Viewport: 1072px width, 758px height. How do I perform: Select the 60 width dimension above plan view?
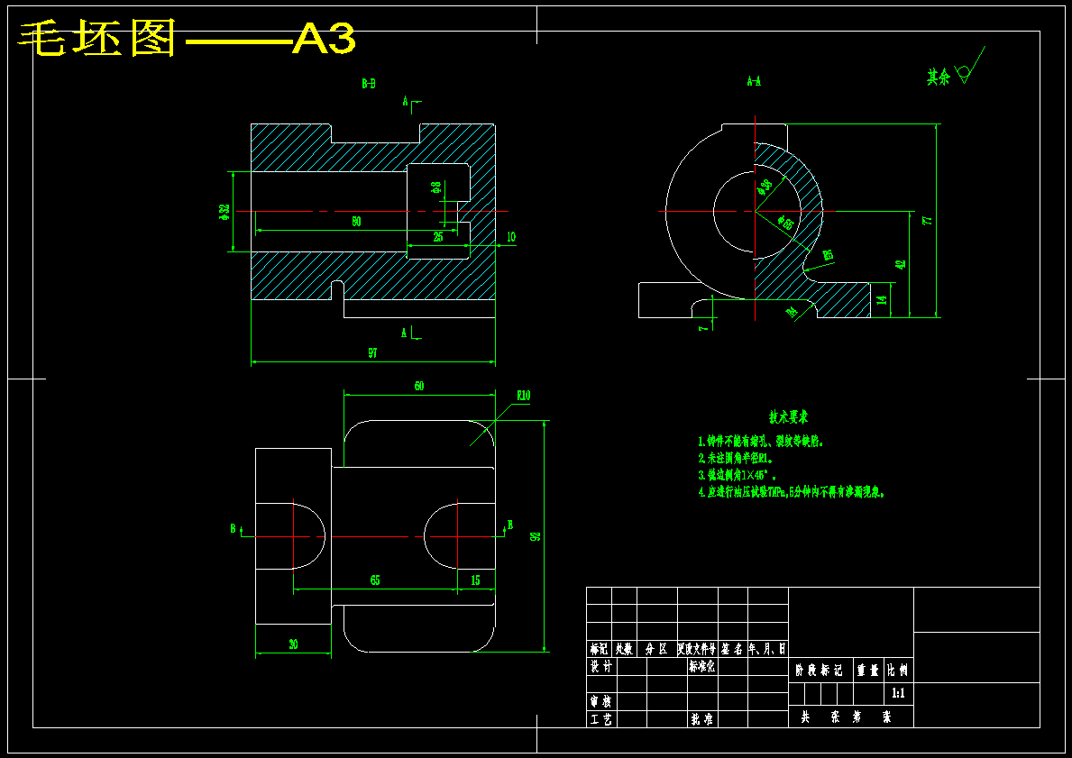click(419, 386)
